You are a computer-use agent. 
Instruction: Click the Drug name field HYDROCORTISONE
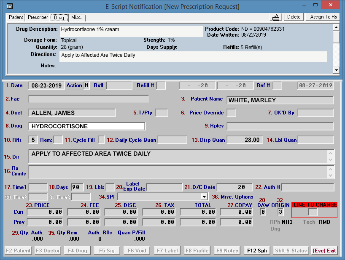(86, 126)
